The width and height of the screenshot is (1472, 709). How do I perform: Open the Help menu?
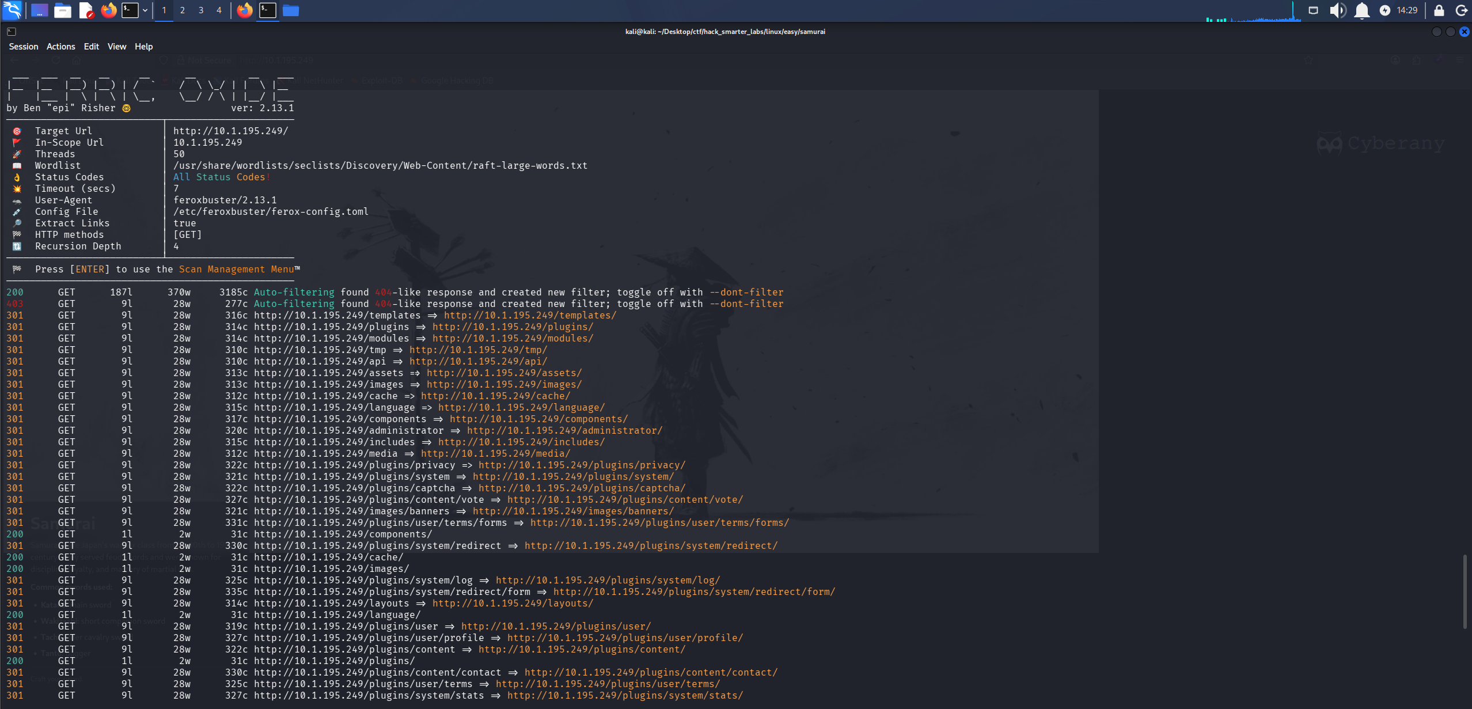(143, 47)
